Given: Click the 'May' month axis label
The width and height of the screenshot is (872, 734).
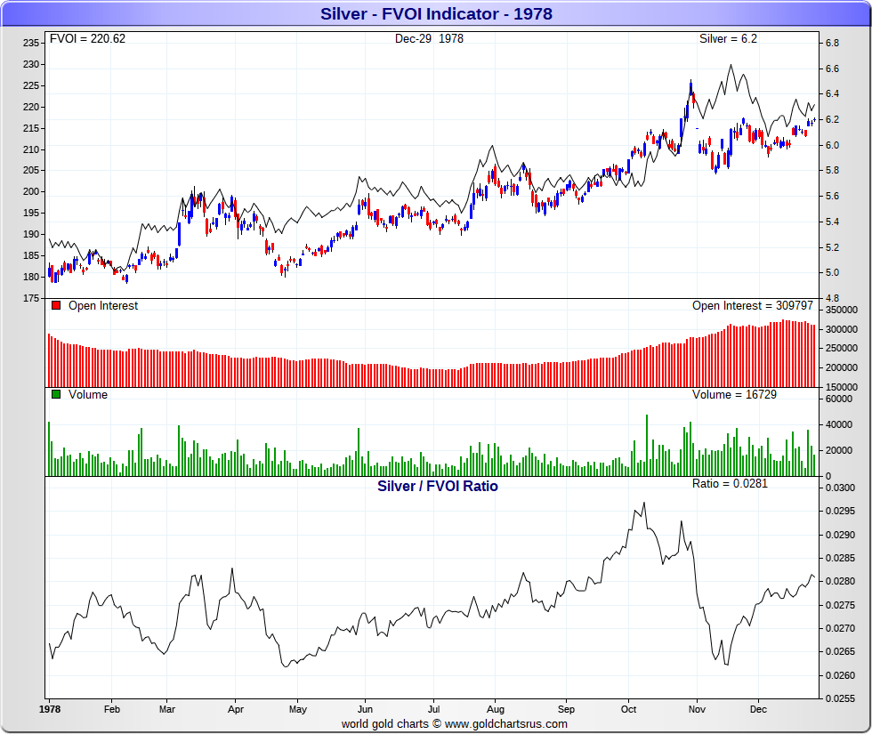Looking at the screenshot, I should [297, 710].
